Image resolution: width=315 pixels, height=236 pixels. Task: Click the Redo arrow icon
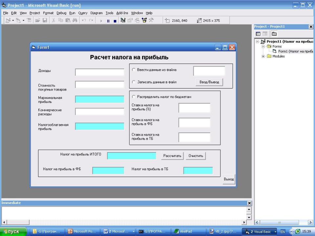click(x=91, y=20)
